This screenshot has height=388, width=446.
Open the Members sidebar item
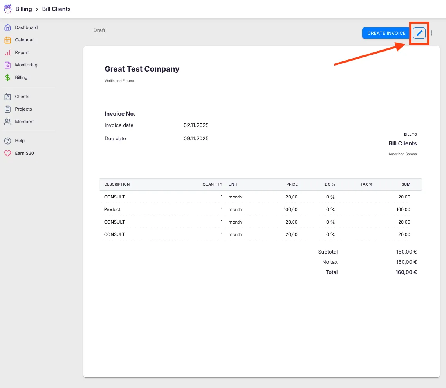point(24,122)
